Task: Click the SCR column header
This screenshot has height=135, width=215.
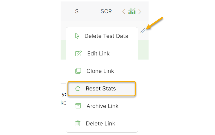Action: 106,11
